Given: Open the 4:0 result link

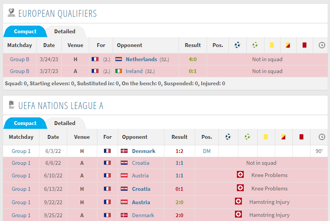Looking at the screenshot, I should tap(192, 59).
